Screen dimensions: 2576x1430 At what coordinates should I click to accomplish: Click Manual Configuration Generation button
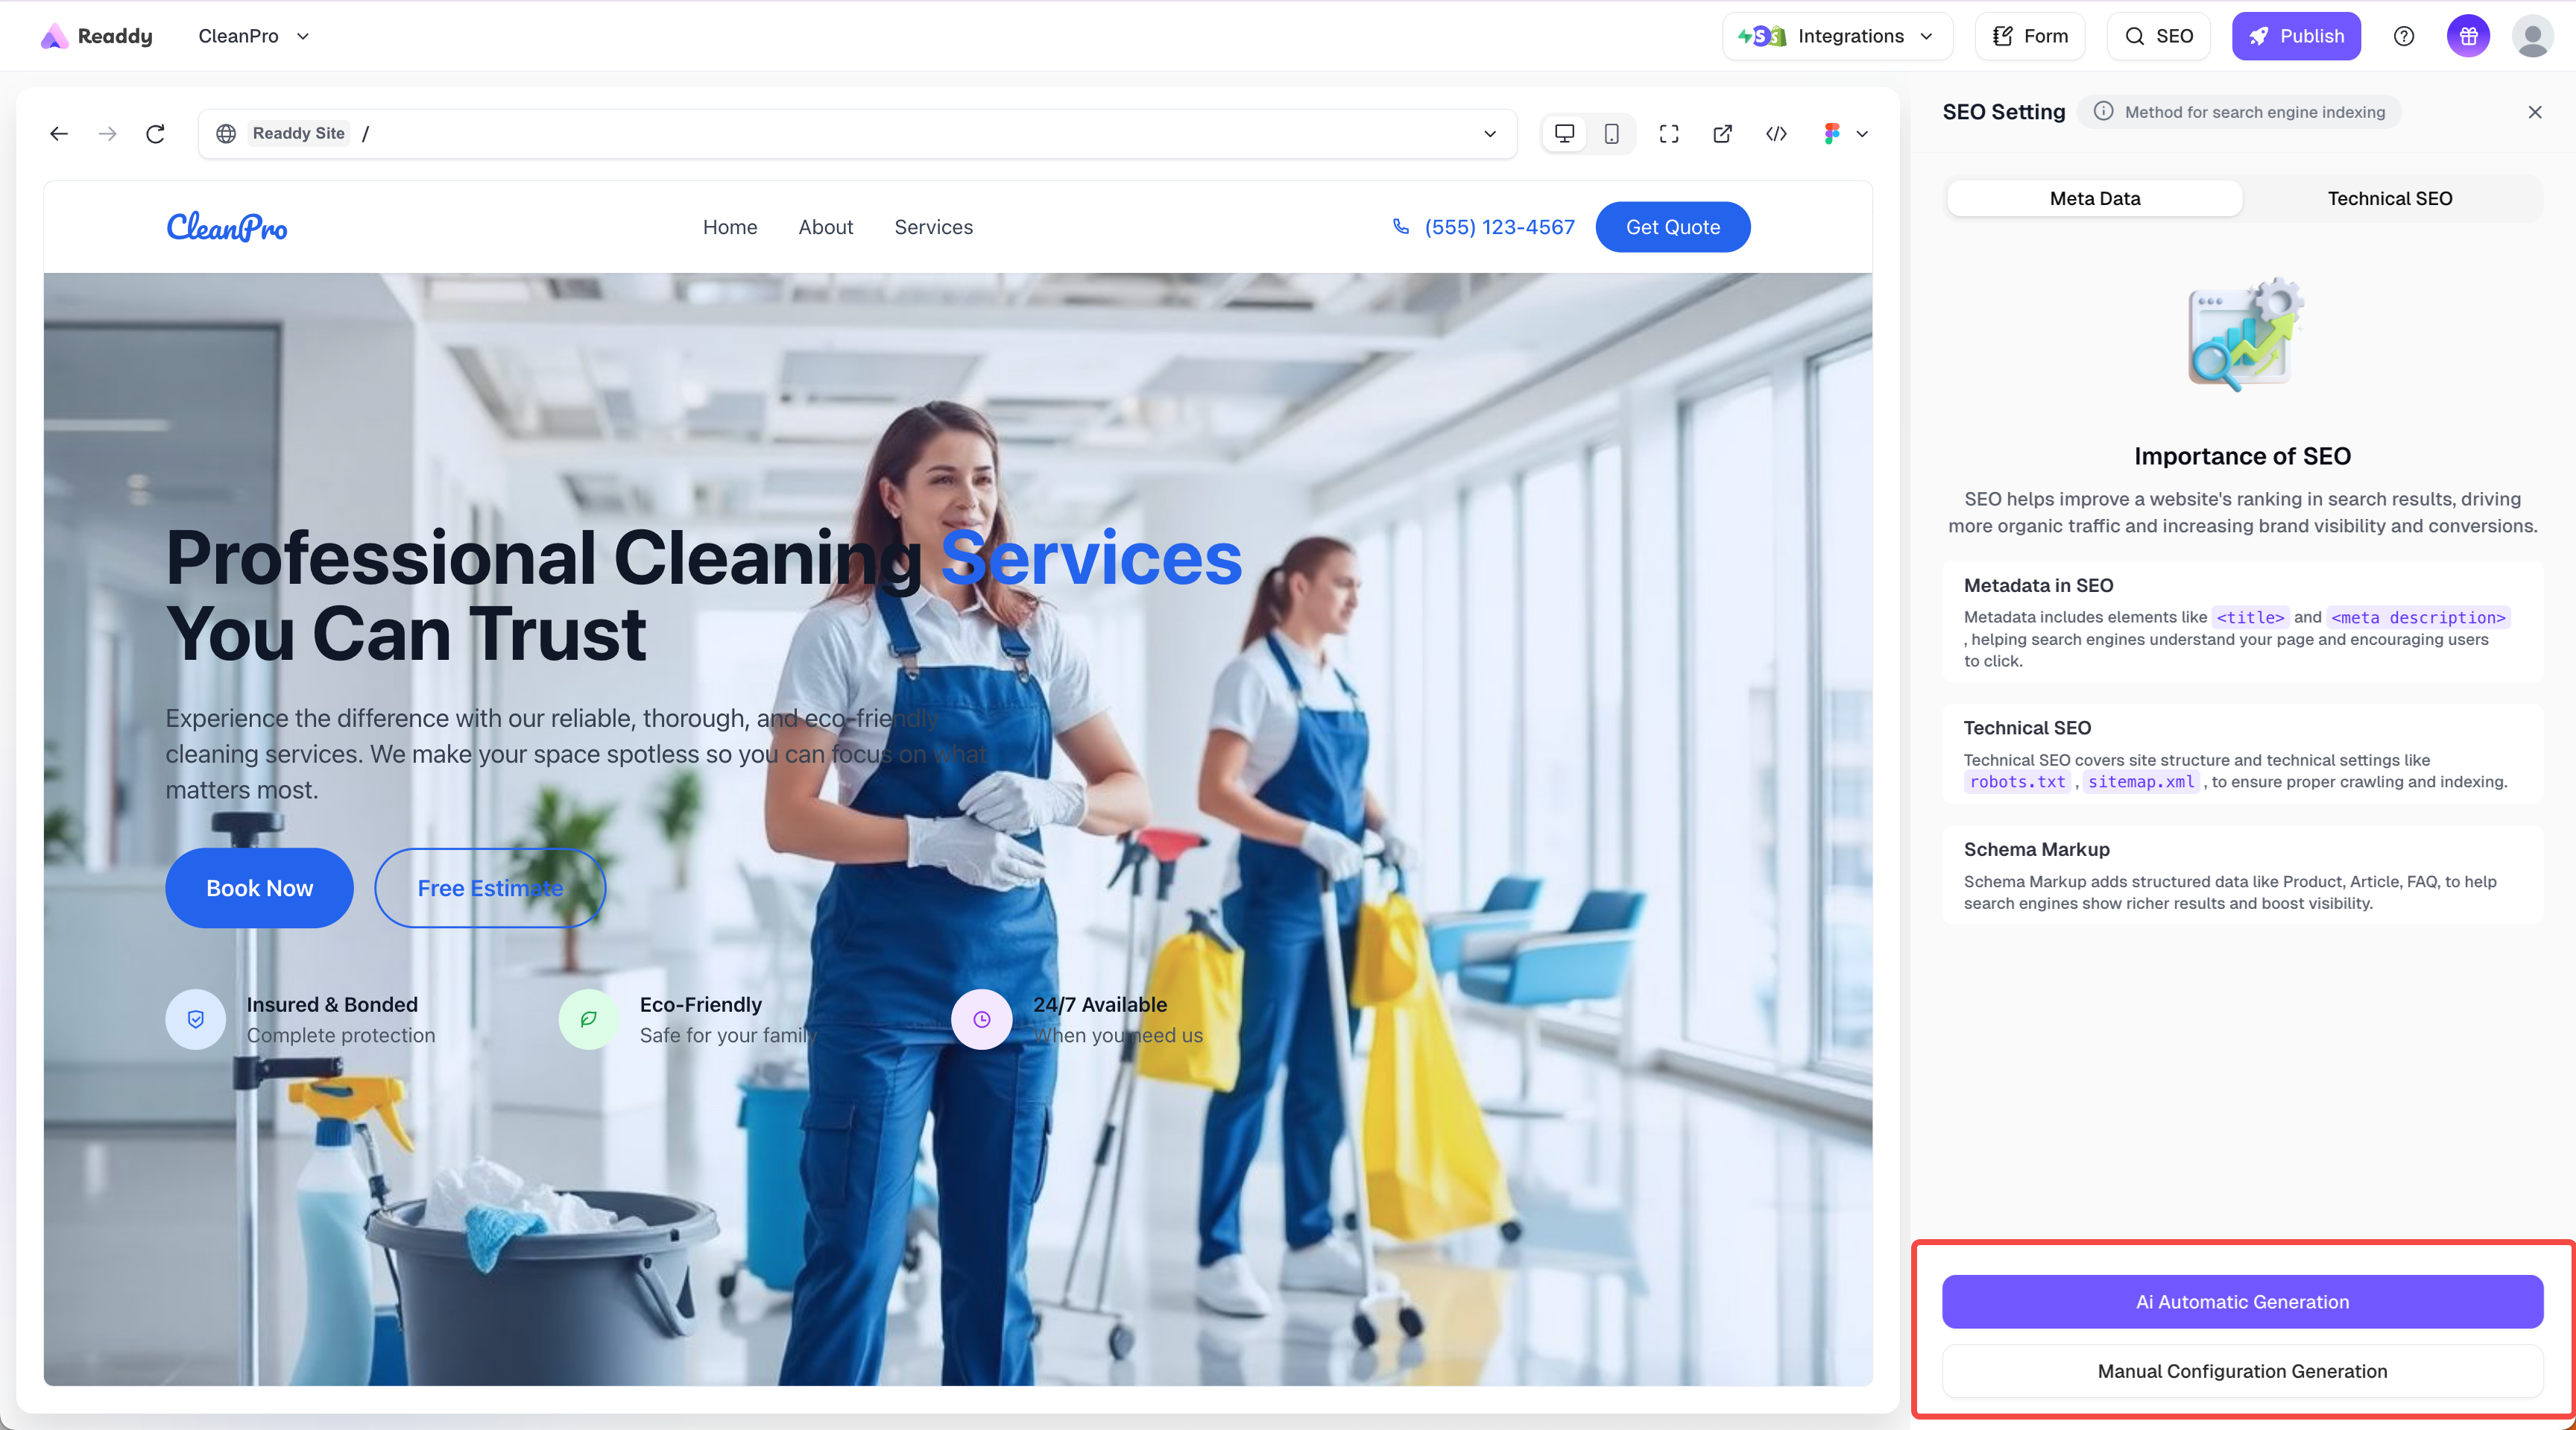2242,1371
